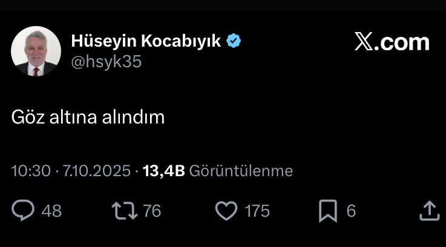
Task: Click the bookmark count of 6
Action: tap(351, 211)
